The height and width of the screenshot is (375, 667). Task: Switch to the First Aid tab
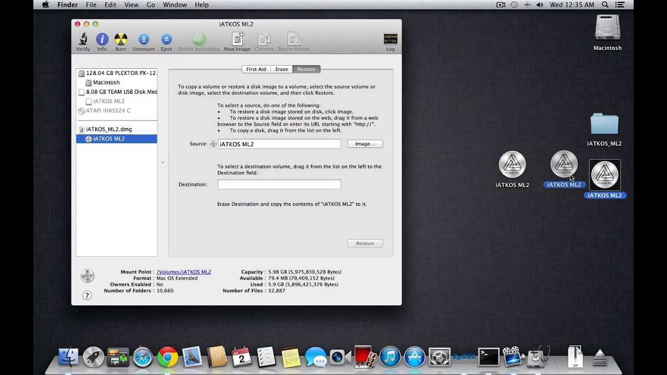(x=256, y=69)
